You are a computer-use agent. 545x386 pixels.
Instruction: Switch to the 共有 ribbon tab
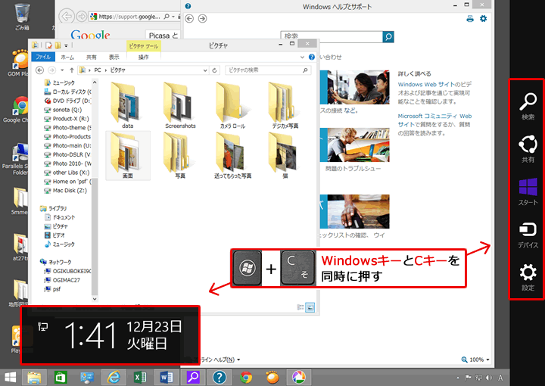[92, 57]
